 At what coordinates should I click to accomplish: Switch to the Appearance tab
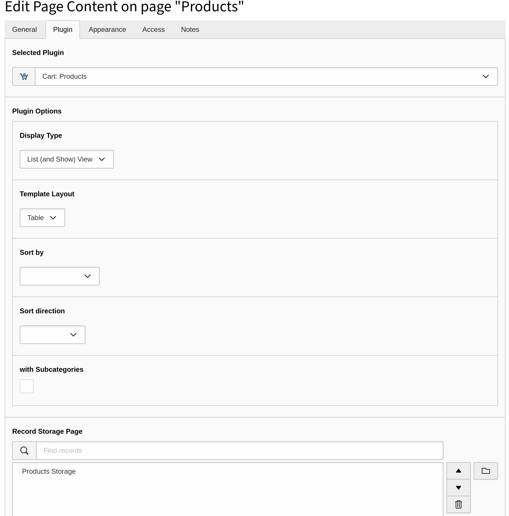(107, 29)
